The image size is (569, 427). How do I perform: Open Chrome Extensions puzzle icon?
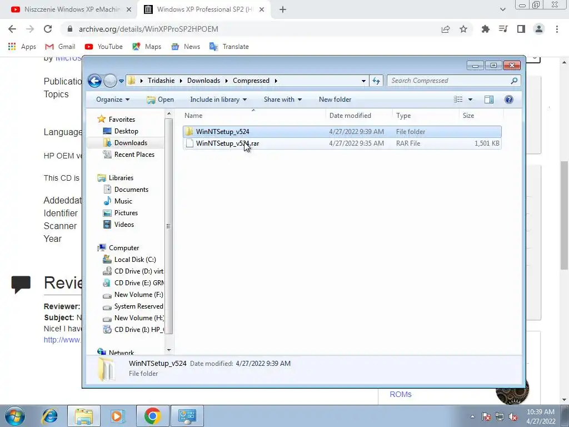[x=485, y=29]
